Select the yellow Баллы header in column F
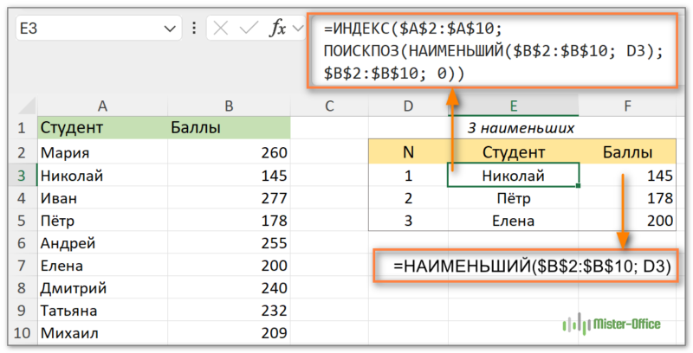This screenshot has width=693, height=353. click(x=627, y=153)
